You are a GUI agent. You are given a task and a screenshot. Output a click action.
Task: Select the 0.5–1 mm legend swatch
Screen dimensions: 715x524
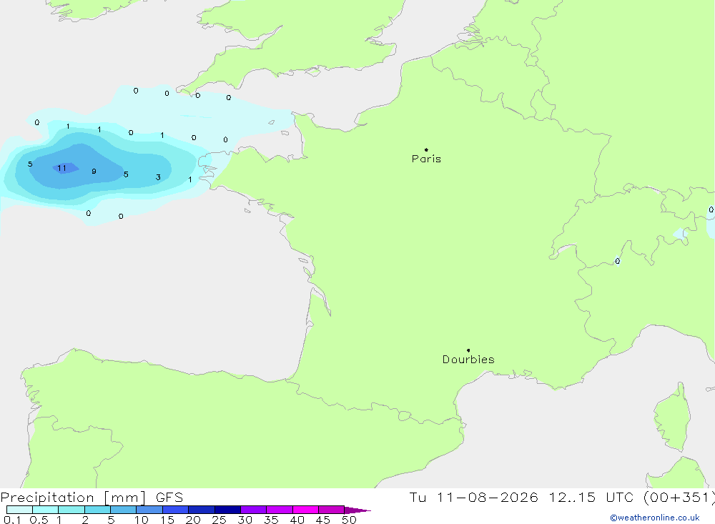[x=46, y=510]
